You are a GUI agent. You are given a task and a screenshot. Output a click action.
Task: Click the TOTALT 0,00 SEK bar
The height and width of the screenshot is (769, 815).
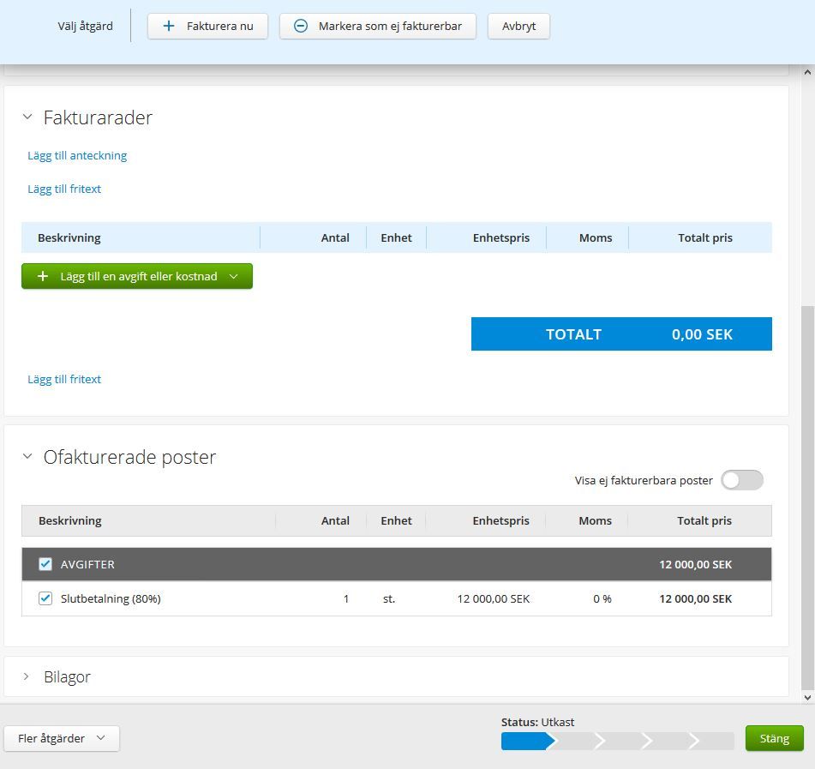point(621,333)
